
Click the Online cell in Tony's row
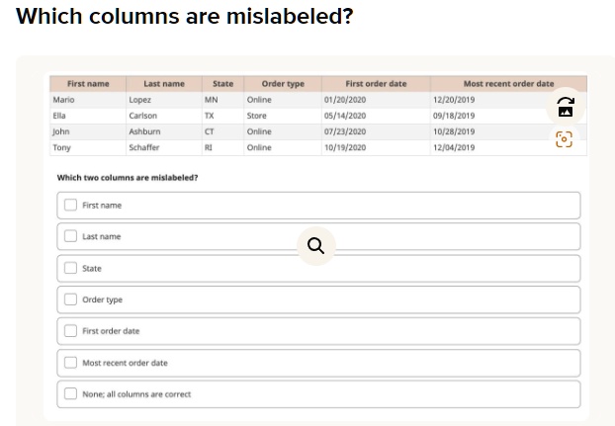283,147
